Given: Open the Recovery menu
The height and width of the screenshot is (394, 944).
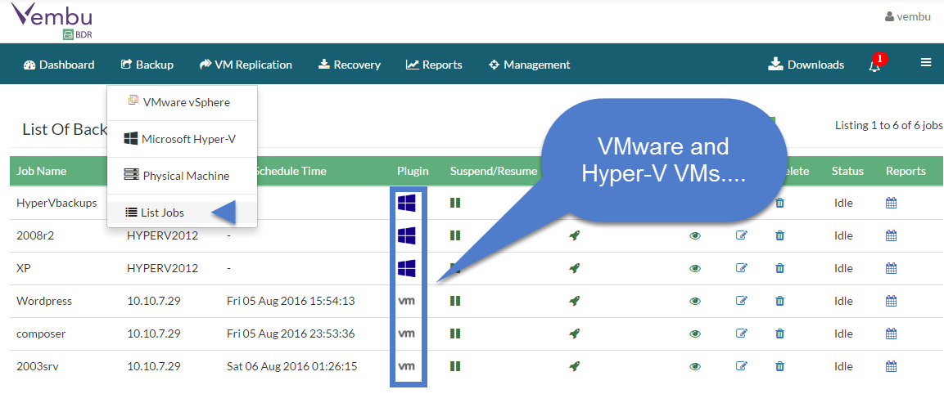Looking at the screenshot, I should 349,65.
